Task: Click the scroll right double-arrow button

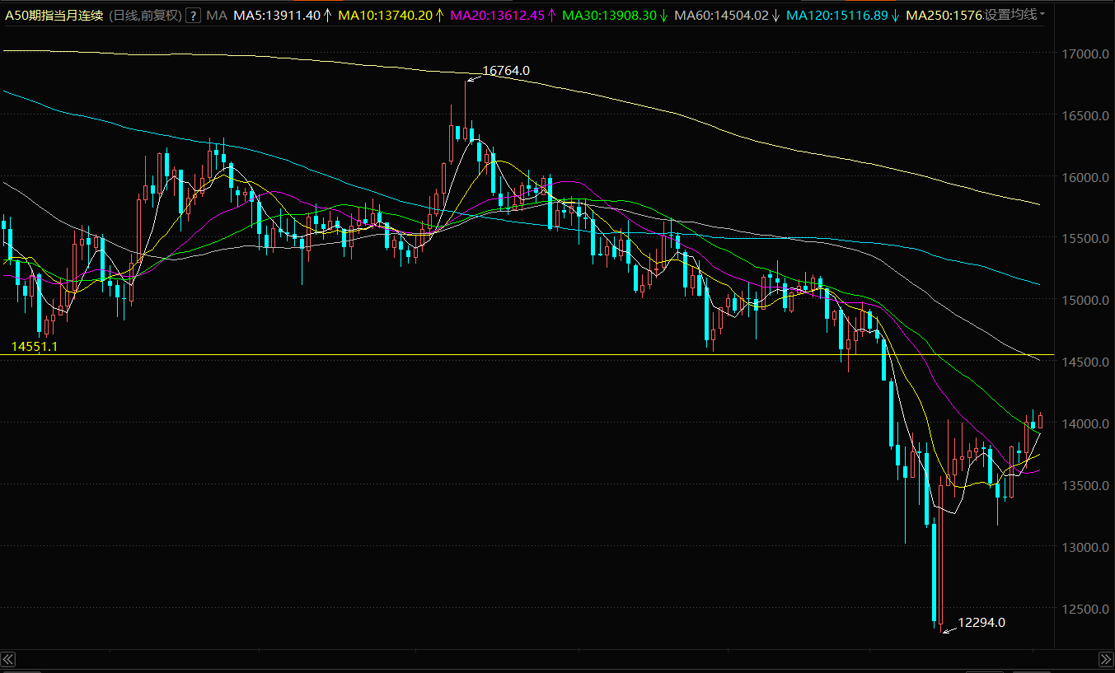Action: (1106, 659)
